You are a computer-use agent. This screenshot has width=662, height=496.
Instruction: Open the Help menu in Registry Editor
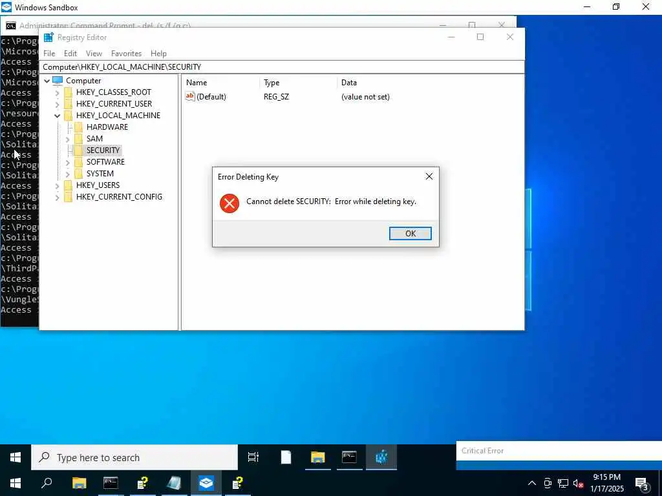pos(158,54)
